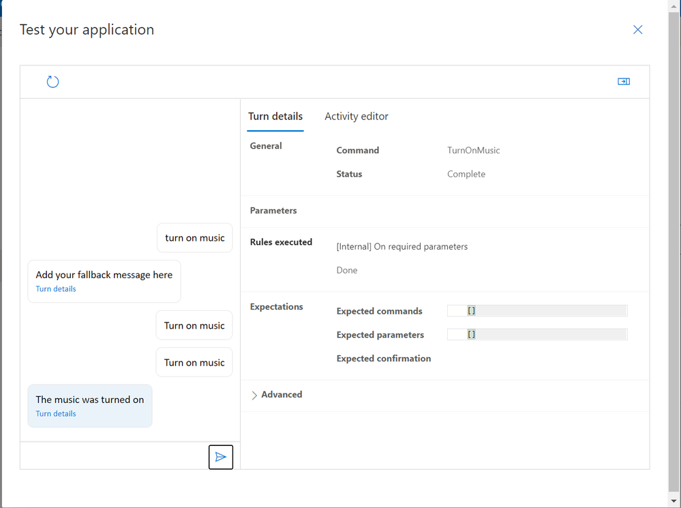This screenshot has width=681, height=508.
Task: Select the "Add your fallback message here" bubble
Action: (x=104, y=275)
